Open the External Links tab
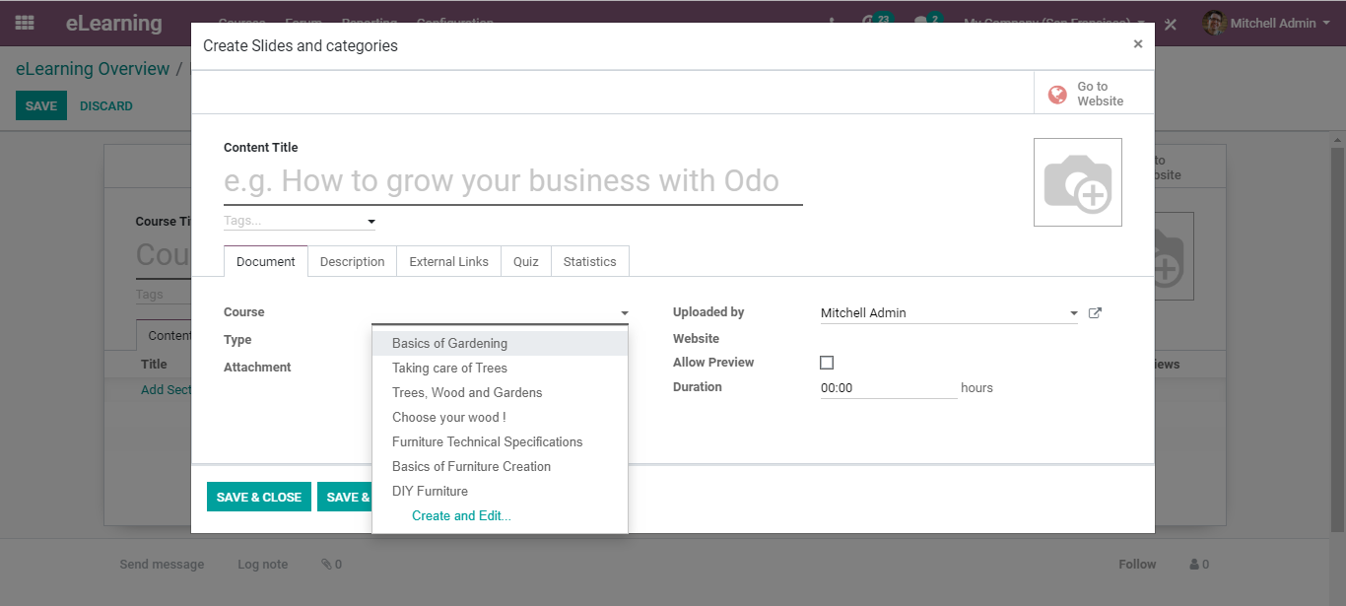Viewport: 1346px width, 606px height. [x=448, y=261]
